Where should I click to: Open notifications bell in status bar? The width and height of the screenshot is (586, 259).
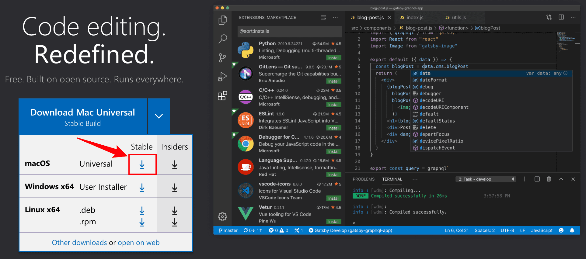572,230
